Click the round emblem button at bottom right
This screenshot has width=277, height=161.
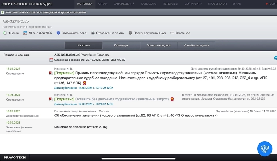265,149
